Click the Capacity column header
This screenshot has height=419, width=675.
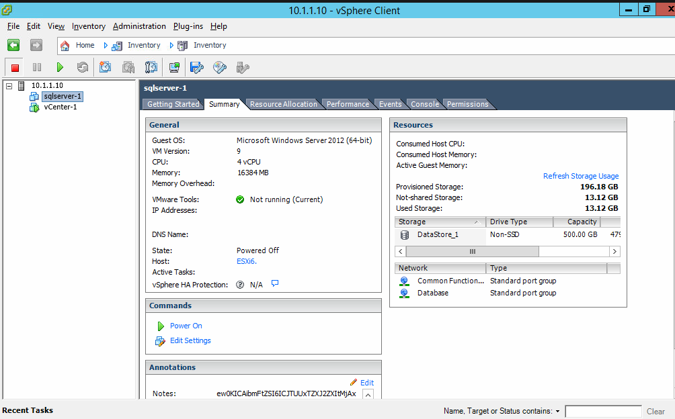[577, 222]
